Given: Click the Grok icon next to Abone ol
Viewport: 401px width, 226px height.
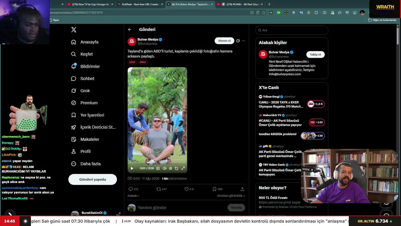Looking at the screenshot, I should coord(238,41).
